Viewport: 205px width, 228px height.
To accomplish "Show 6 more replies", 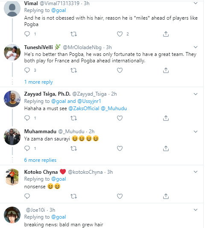I will (x=40, y=160).
